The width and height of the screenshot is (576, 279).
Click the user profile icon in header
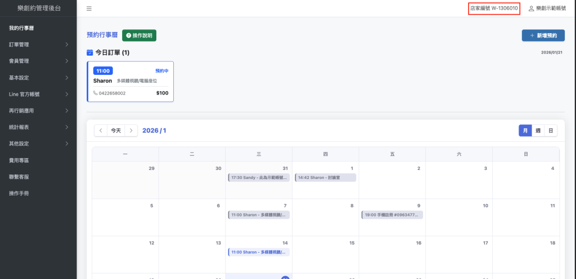point(531,8)
